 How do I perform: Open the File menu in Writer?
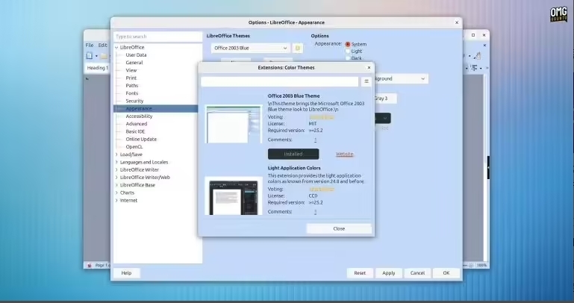point(90,45)
